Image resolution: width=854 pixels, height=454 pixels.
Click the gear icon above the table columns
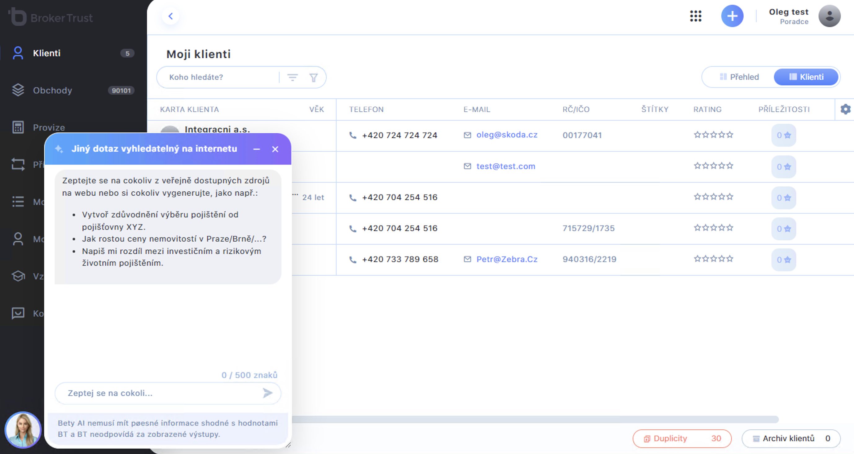[x=845, y=109]
